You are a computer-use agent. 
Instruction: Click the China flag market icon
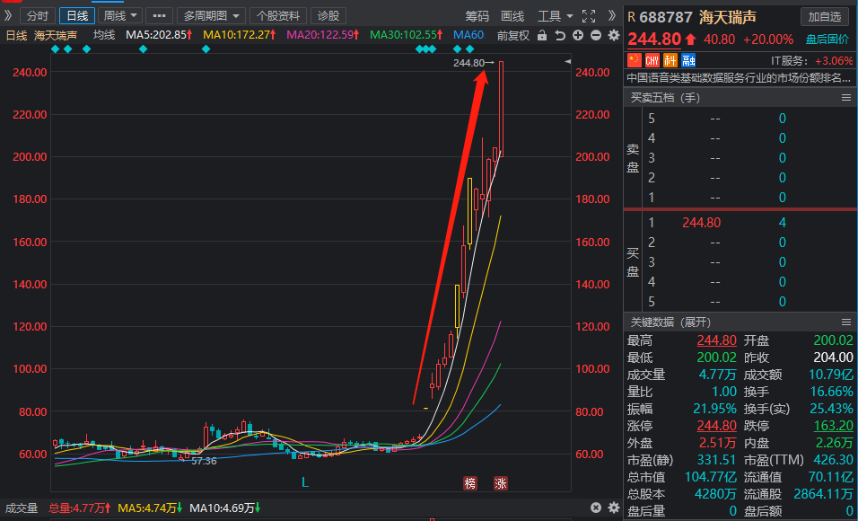(635, 59)
